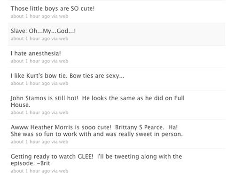235x175 pixels.
Task: Click 'web' link under bow tie tweet
Action: (x=63, y=83)
